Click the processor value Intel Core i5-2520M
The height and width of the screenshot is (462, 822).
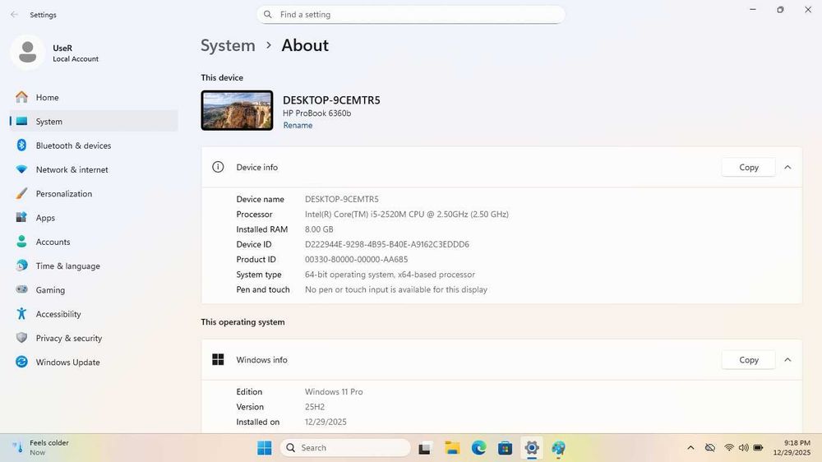point(407,215)
